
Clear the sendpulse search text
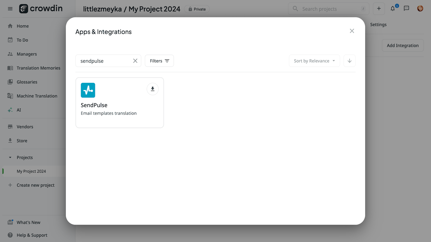pyautogui.click(x=135, y=61)
